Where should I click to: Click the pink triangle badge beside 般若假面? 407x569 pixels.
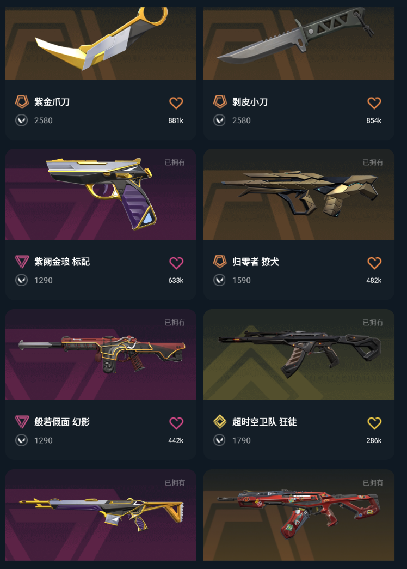click(22, 422)
